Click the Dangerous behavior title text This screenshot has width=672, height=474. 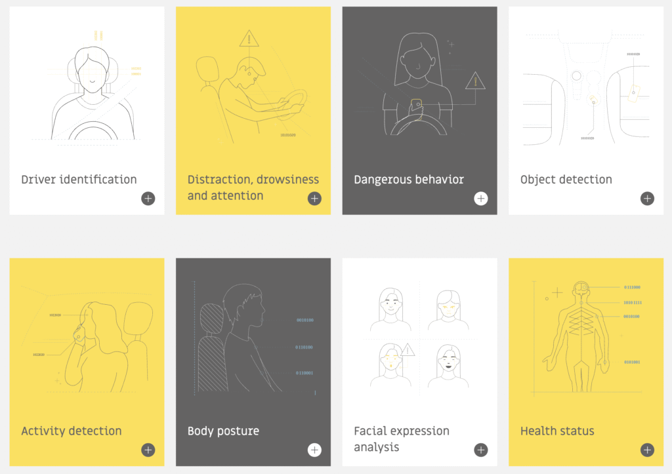point(409,180)
